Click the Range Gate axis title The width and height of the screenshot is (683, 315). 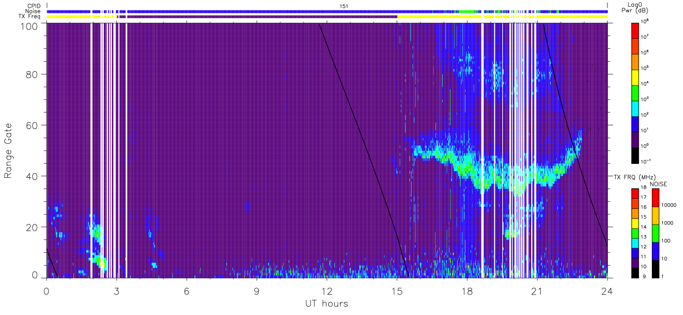(x=8, y=150)
